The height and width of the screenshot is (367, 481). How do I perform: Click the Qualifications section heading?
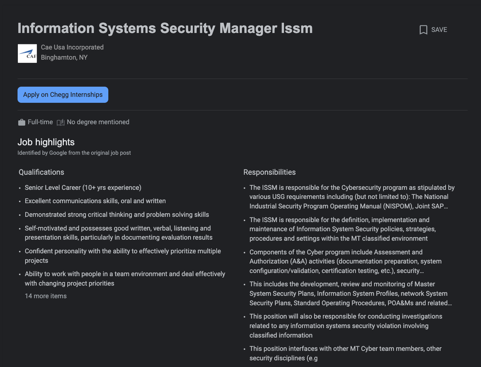point(41,172)
